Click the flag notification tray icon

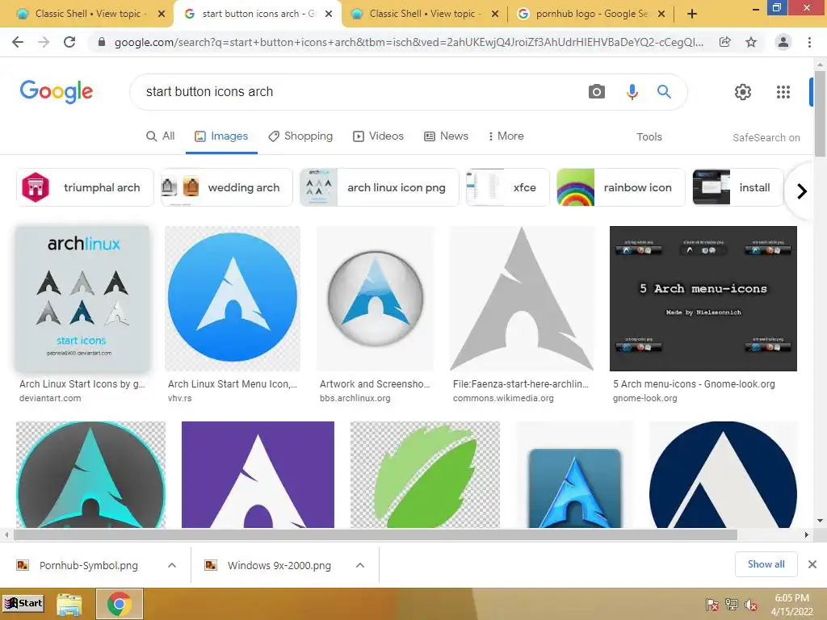tap(712, 605)
